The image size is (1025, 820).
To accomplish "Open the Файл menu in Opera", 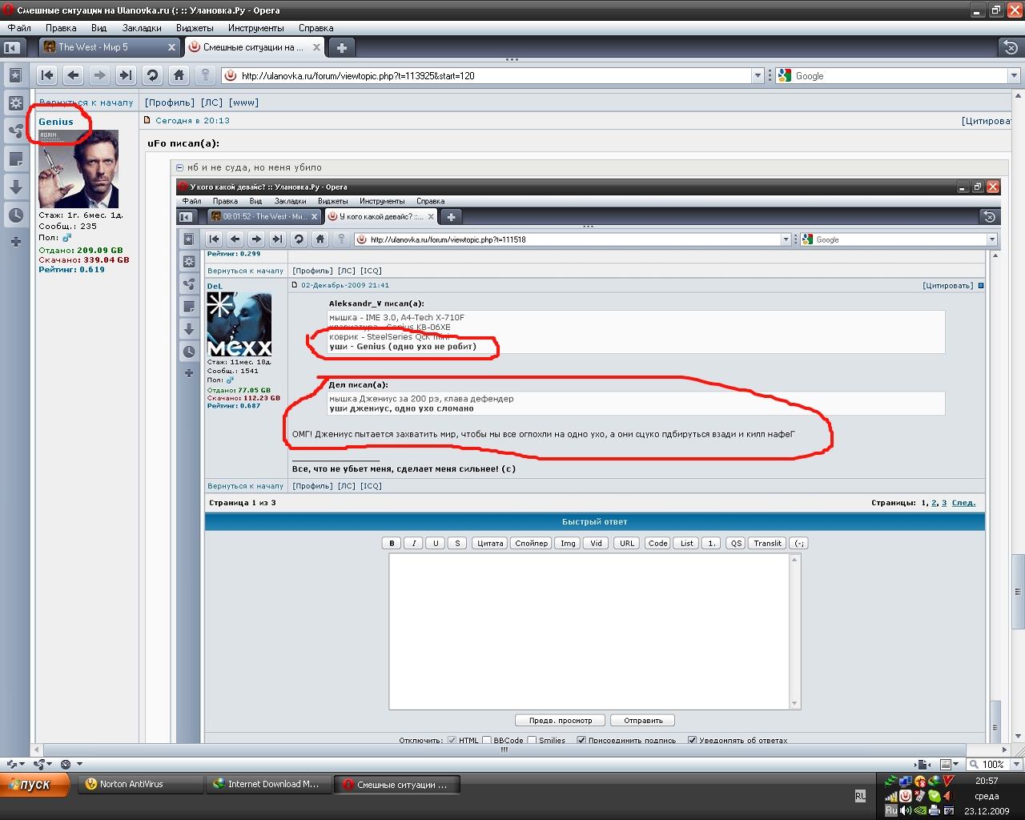I will pos(19,28).
